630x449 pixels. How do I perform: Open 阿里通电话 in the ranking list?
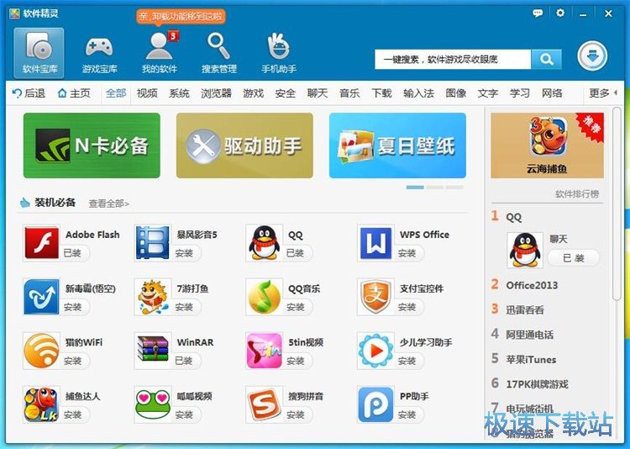(x=529, y=335)
